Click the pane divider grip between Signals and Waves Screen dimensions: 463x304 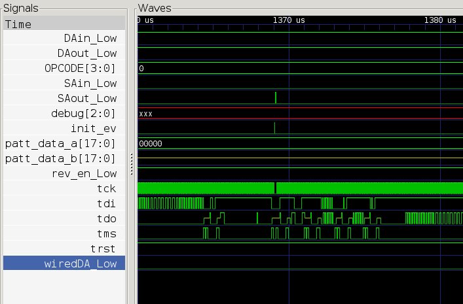132,165
